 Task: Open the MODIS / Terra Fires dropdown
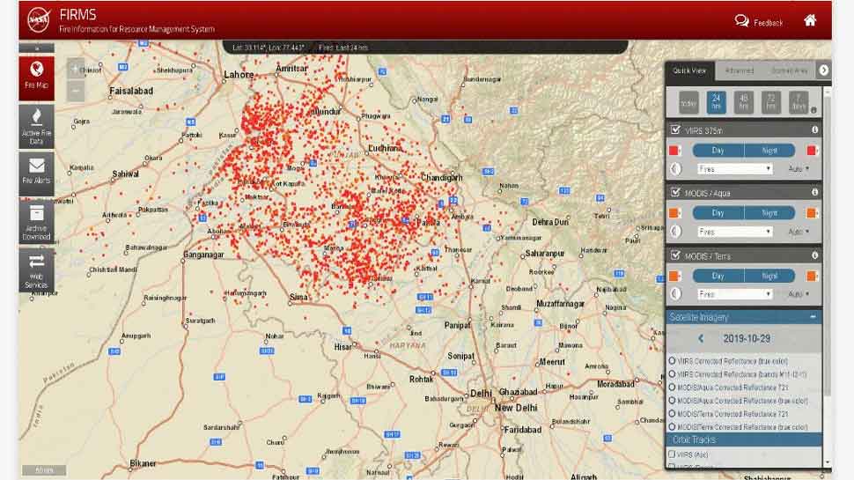[735, 294]
